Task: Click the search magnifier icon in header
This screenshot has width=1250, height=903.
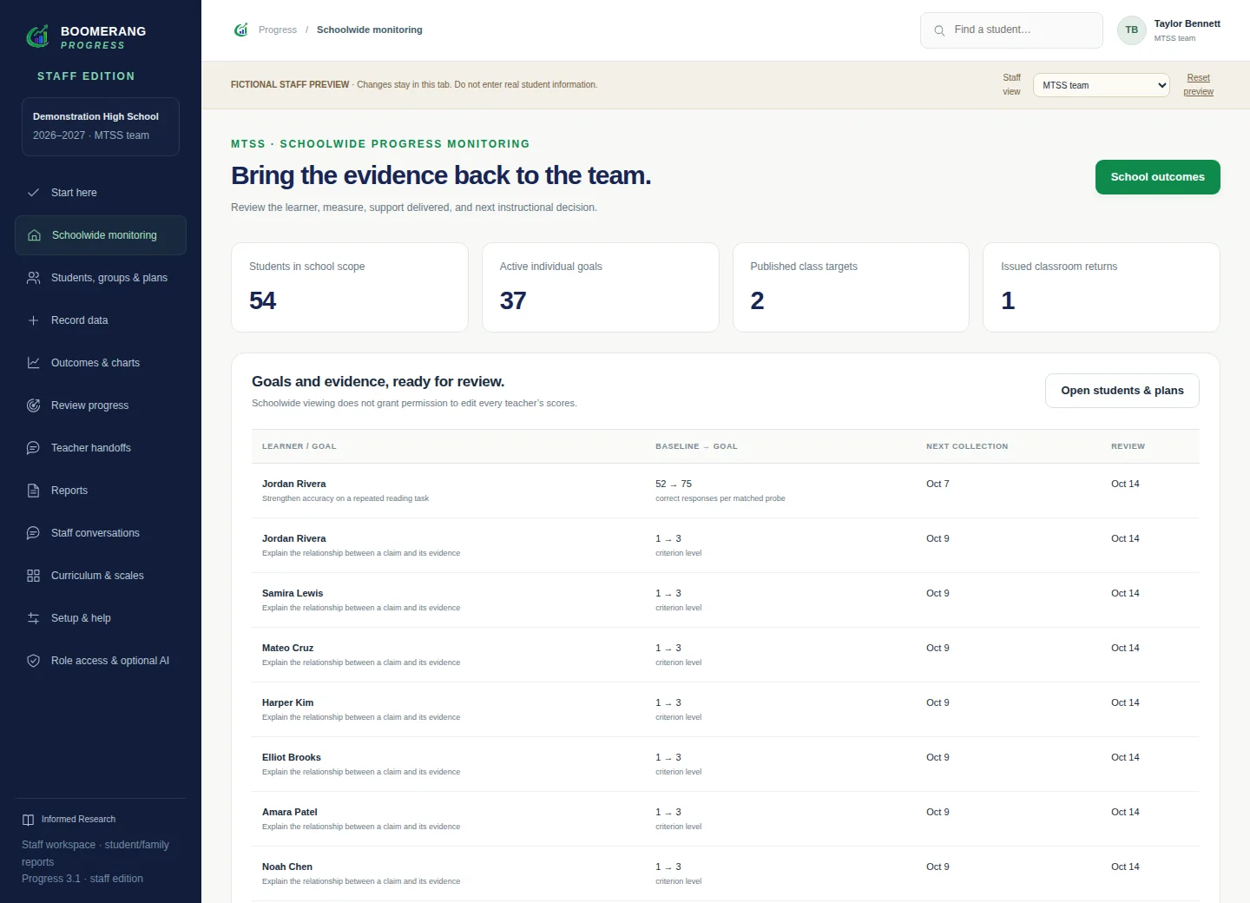Action: pos(939,30)
